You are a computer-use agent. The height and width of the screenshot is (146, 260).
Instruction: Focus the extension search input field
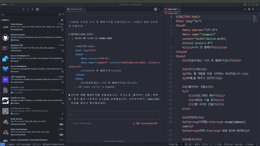(x=30, y=15)
